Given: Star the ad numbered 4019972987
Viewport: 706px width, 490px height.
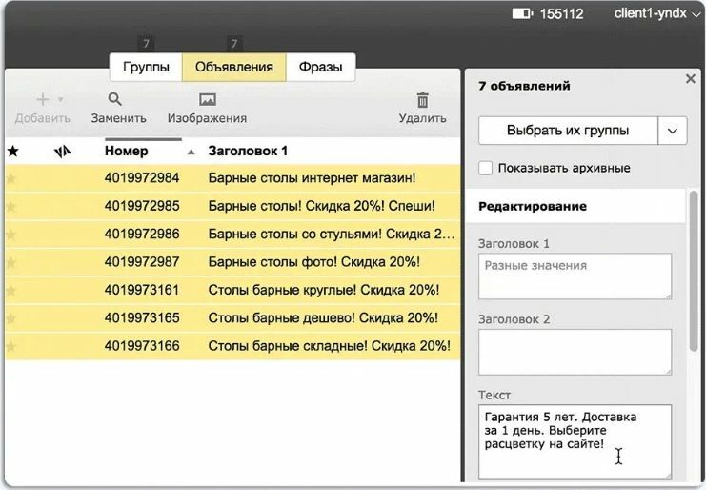Looking at the screenshot, I should 11,262.
